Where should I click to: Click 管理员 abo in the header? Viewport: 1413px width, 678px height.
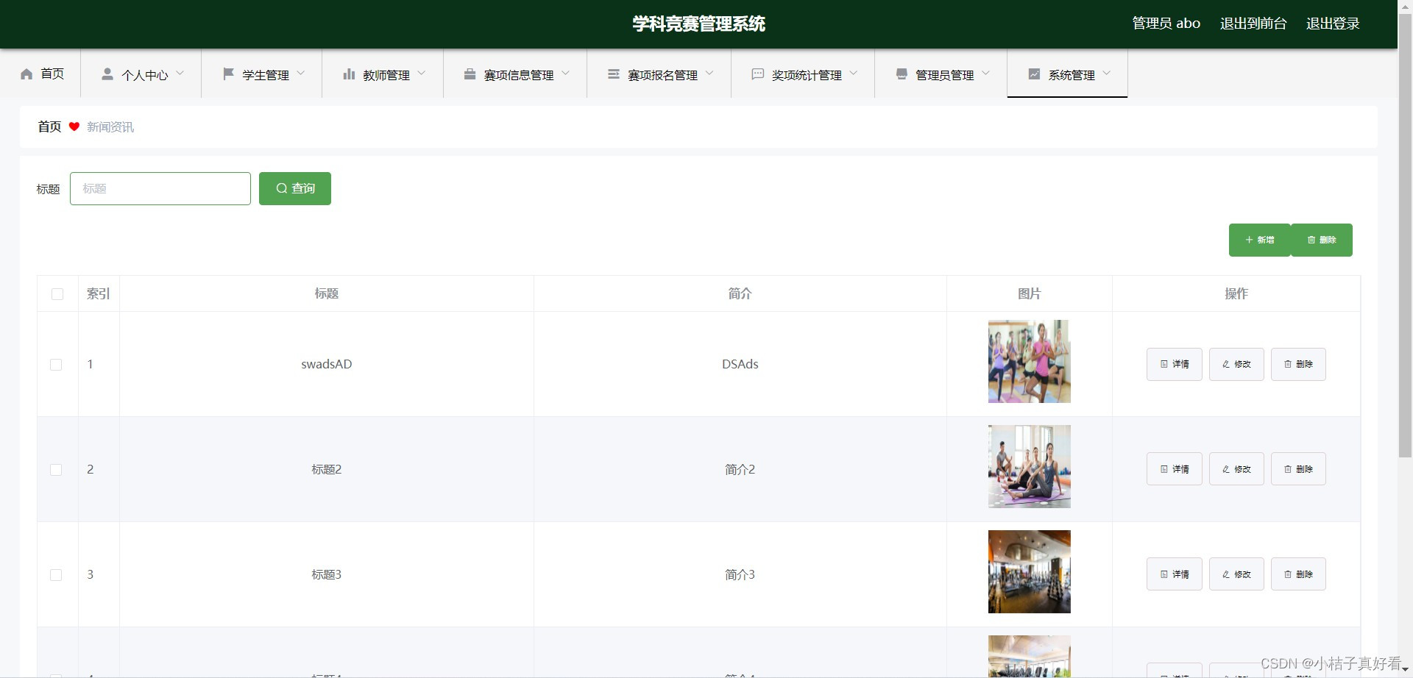click(x=1166, y=24)
